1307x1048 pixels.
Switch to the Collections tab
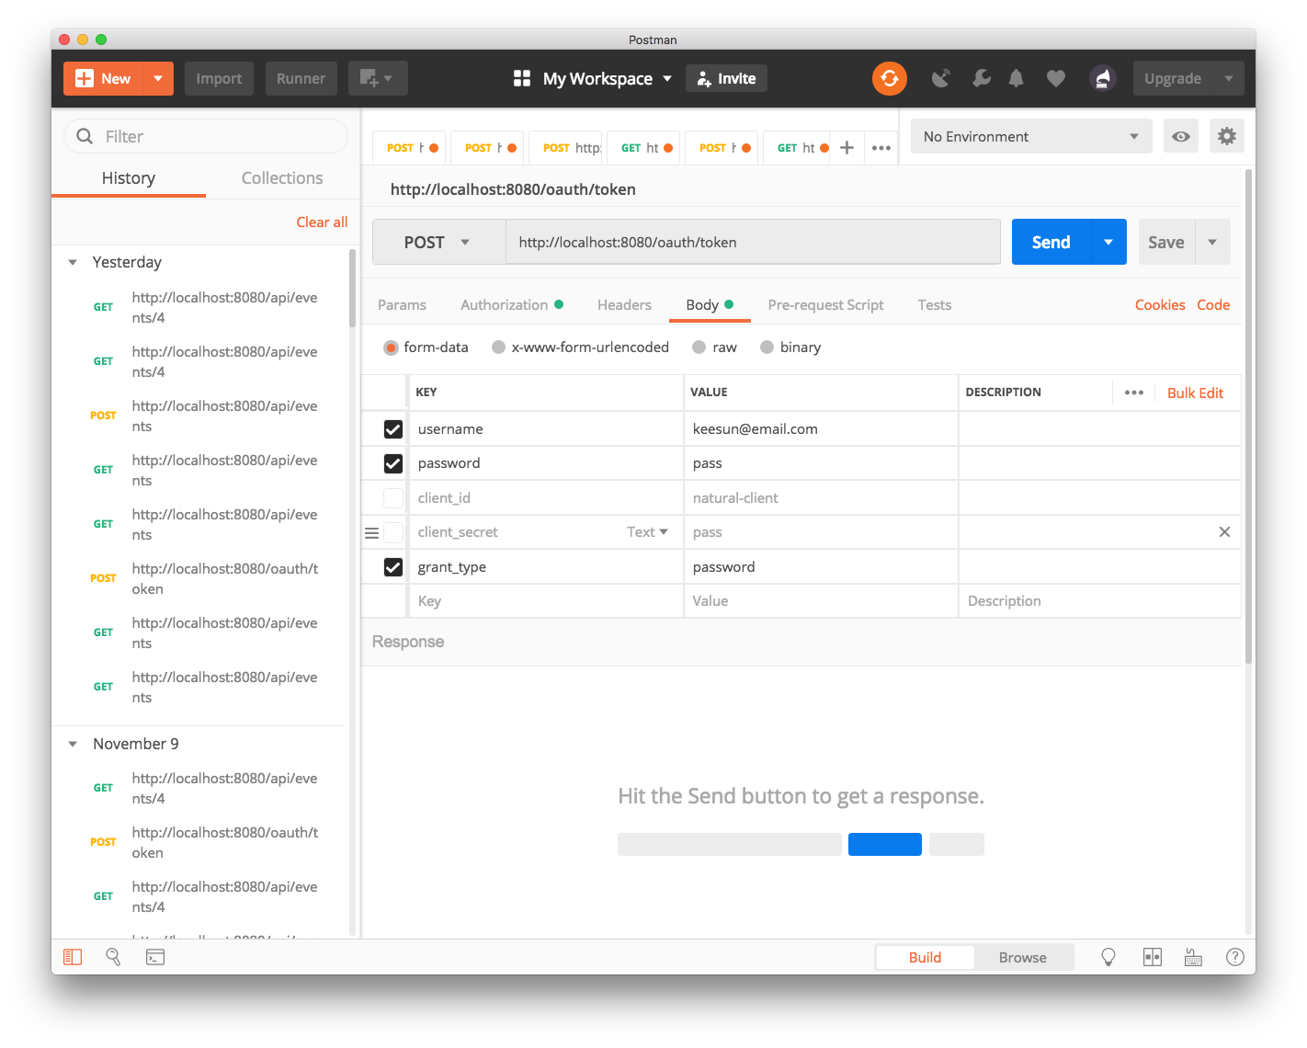tap(282, 178)
